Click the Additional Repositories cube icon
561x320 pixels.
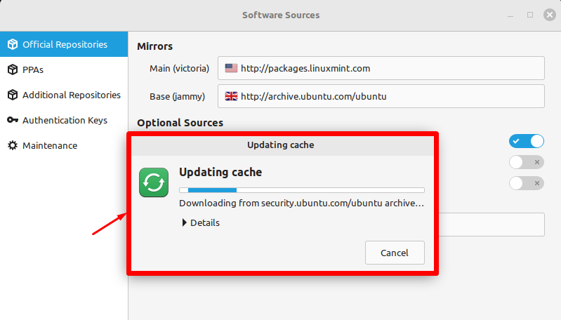pyautogui.click(x=12, y=95)
